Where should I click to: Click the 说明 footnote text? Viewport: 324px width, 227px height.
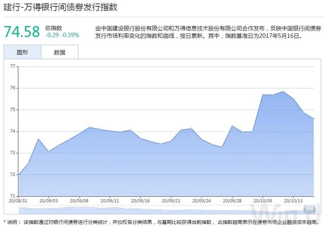click(161, 222)
